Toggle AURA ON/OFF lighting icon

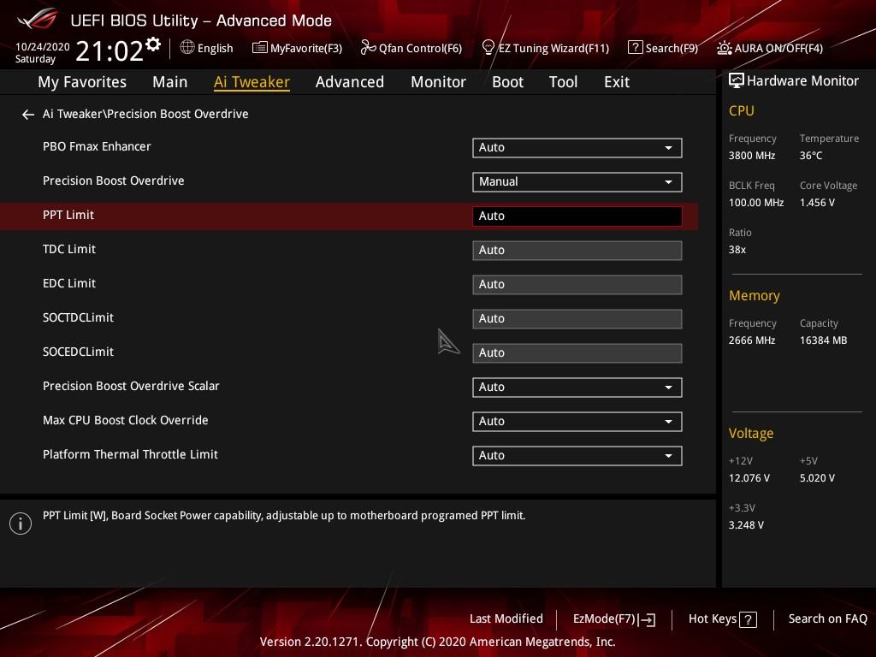724,48
